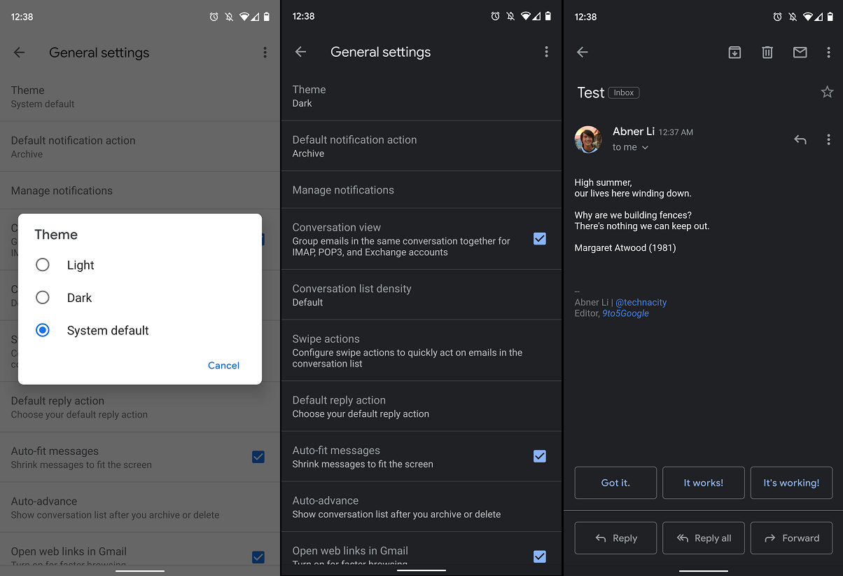This screenshot has height=576, width=843.
Task: Go back from the dark General settings screen
Action: pyautogui.click(x=300, y=52)
